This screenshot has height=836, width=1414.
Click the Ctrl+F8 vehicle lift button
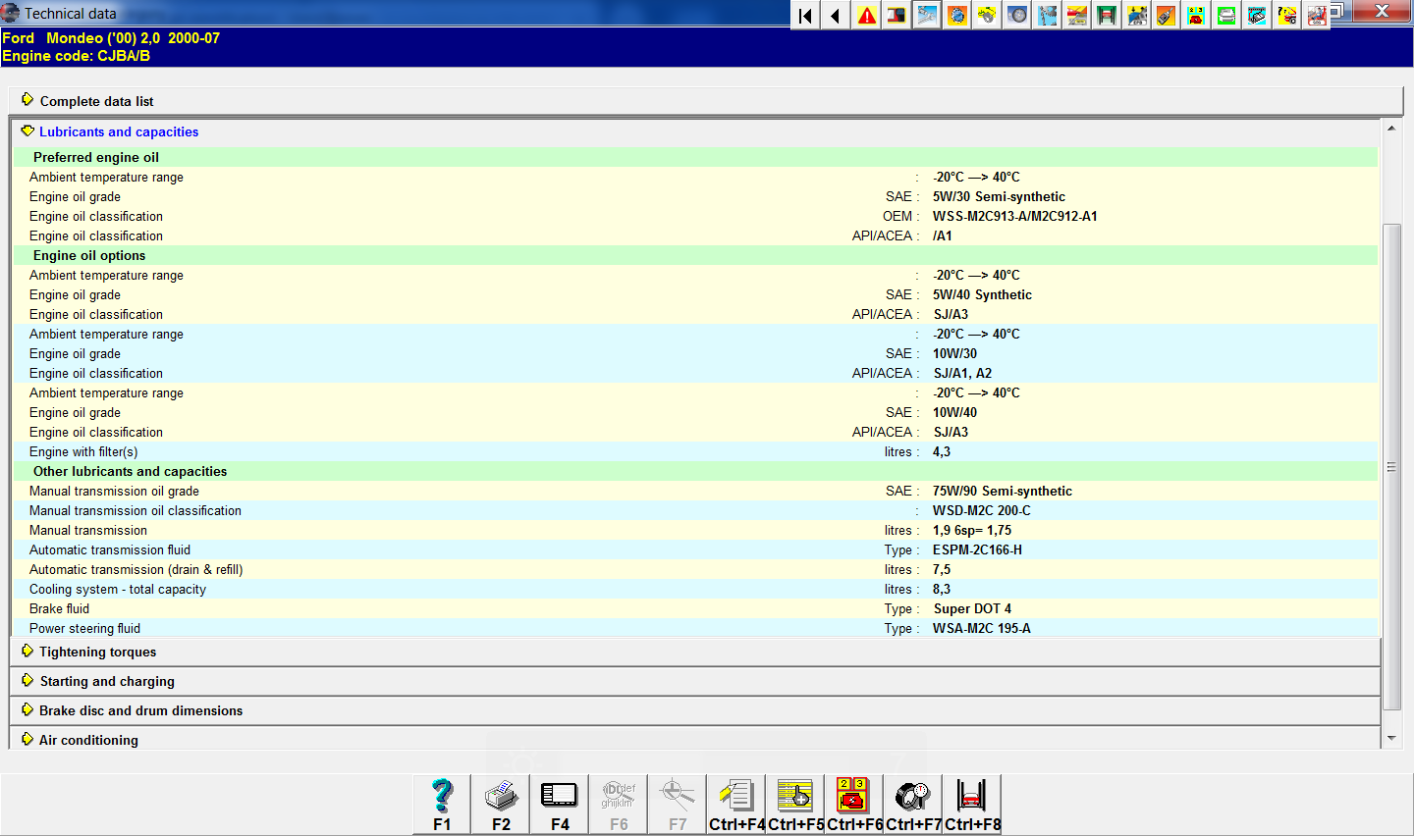pyautogui.click(x=972, y=805)
